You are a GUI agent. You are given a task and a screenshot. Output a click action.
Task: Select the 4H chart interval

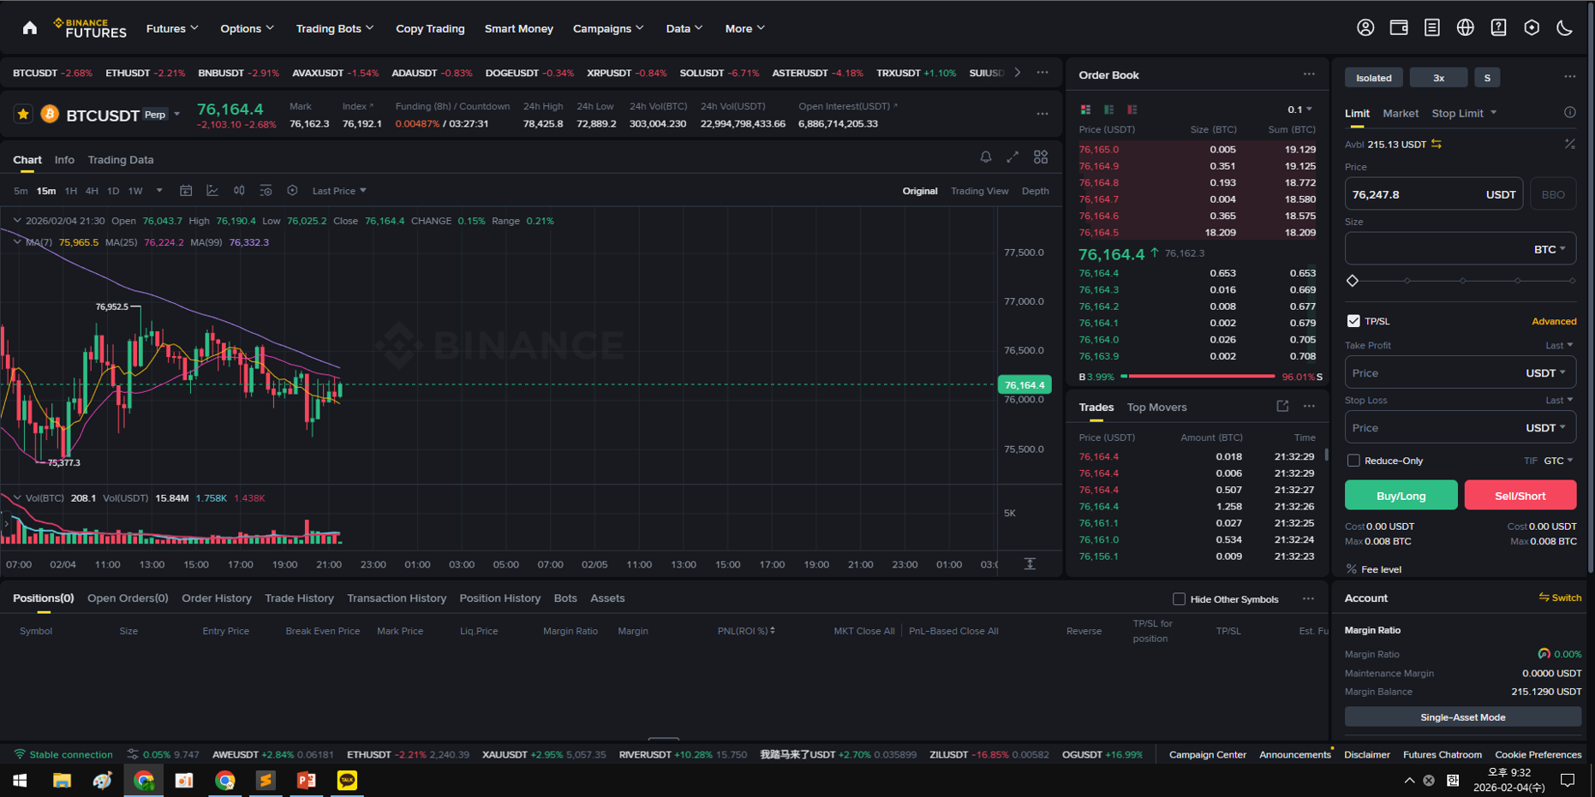pos(92,191)
